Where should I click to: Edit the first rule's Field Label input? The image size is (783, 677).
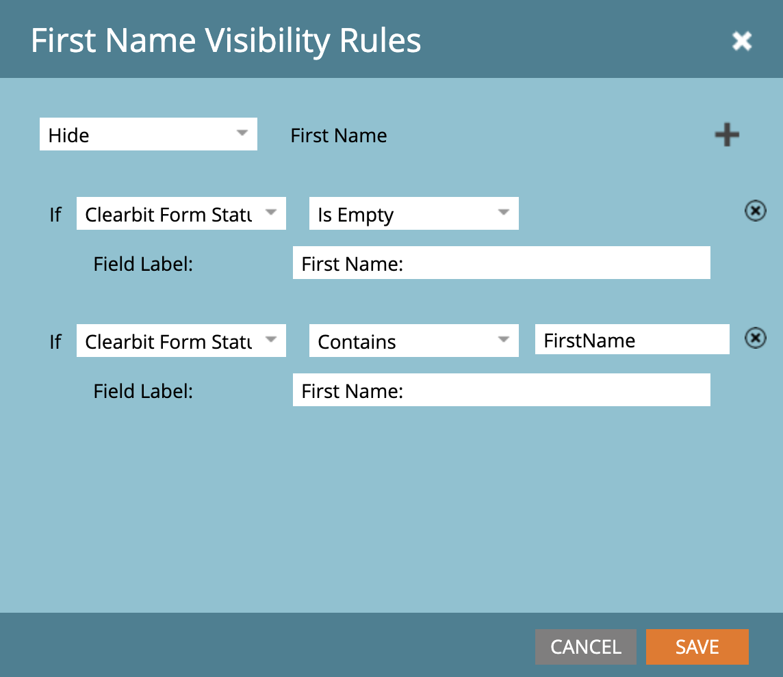(502, 263)
